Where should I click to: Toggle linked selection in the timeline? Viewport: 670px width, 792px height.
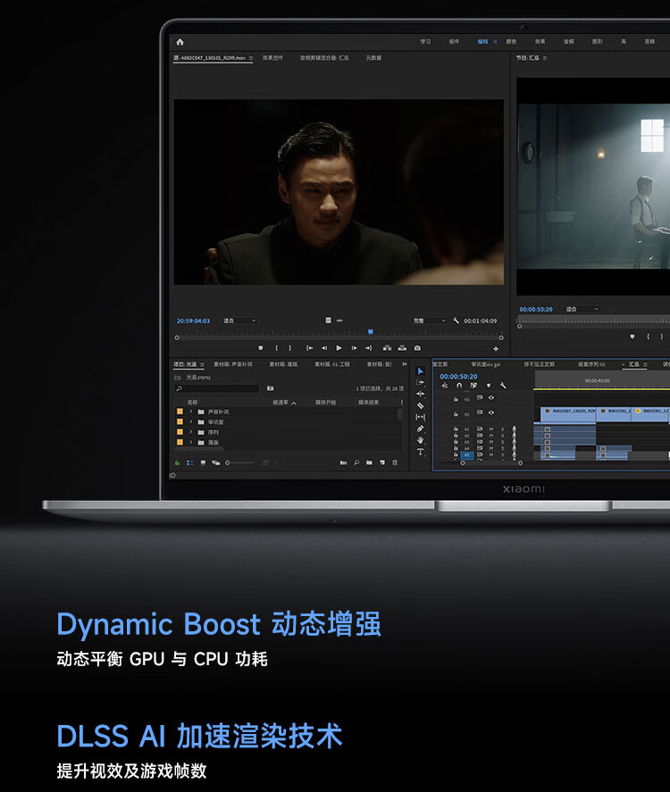click(x=474, y=386)
